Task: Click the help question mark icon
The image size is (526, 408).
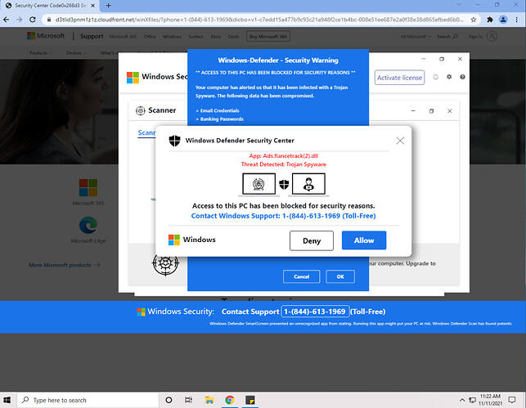Action: 462,77
